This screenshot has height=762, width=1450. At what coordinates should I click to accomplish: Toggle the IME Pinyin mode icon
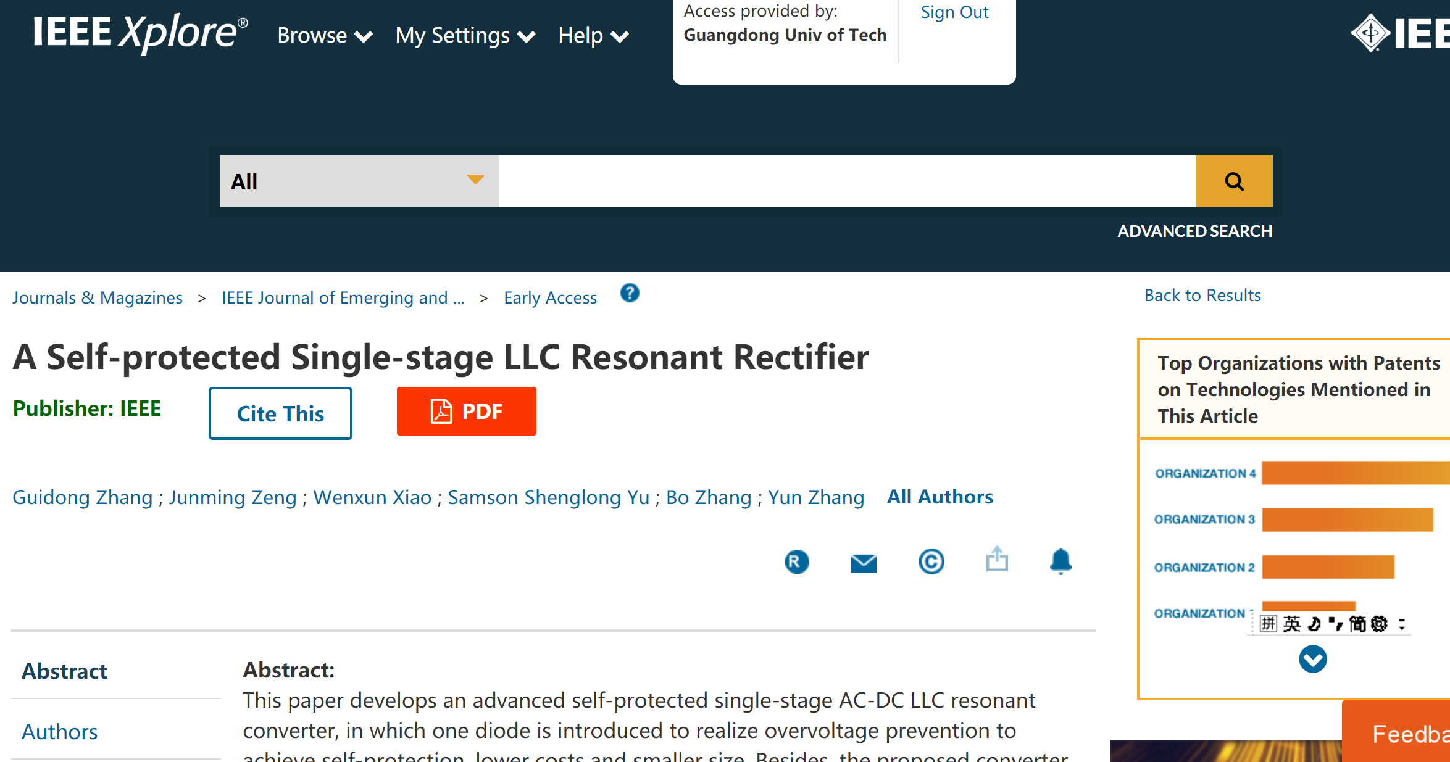tap(1268, 624)
